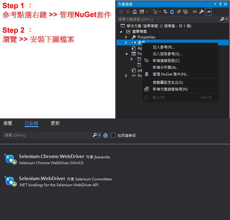Enable the 包括搶鮮版 prerelease checkbox
This screenshot has height=220, width=230.
tap(113, 135)
